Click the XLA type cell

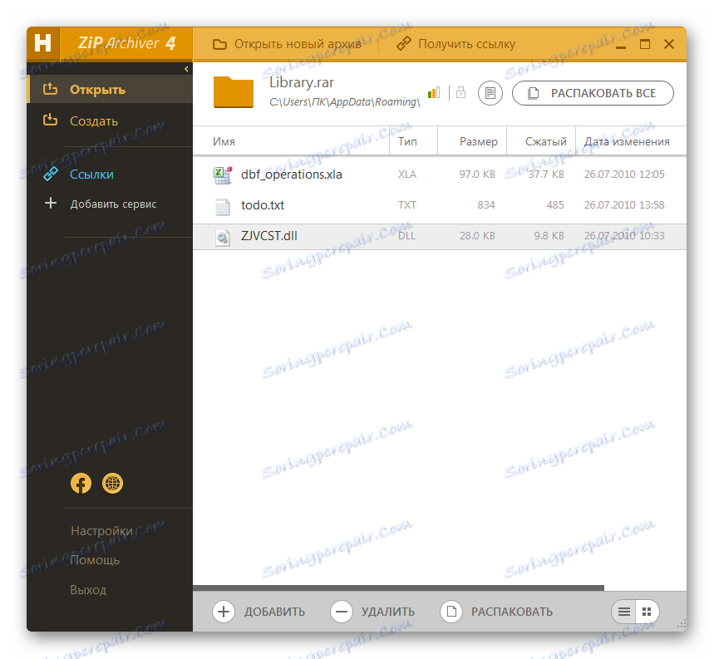point(407,175)
